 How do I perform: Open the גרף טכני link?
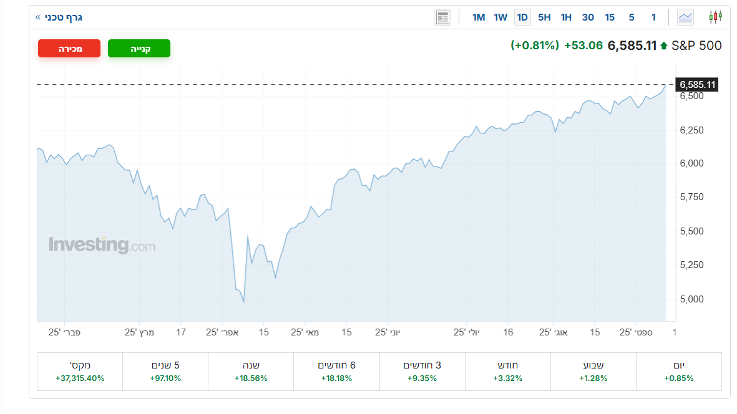59,17
